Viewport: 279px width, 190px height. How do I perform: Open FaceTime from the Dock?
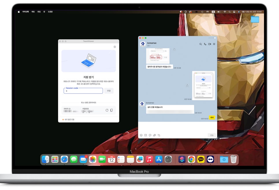102,159
